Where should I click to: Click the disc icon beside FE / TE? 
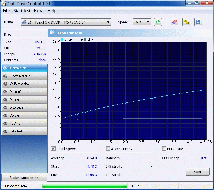(5, 123)
